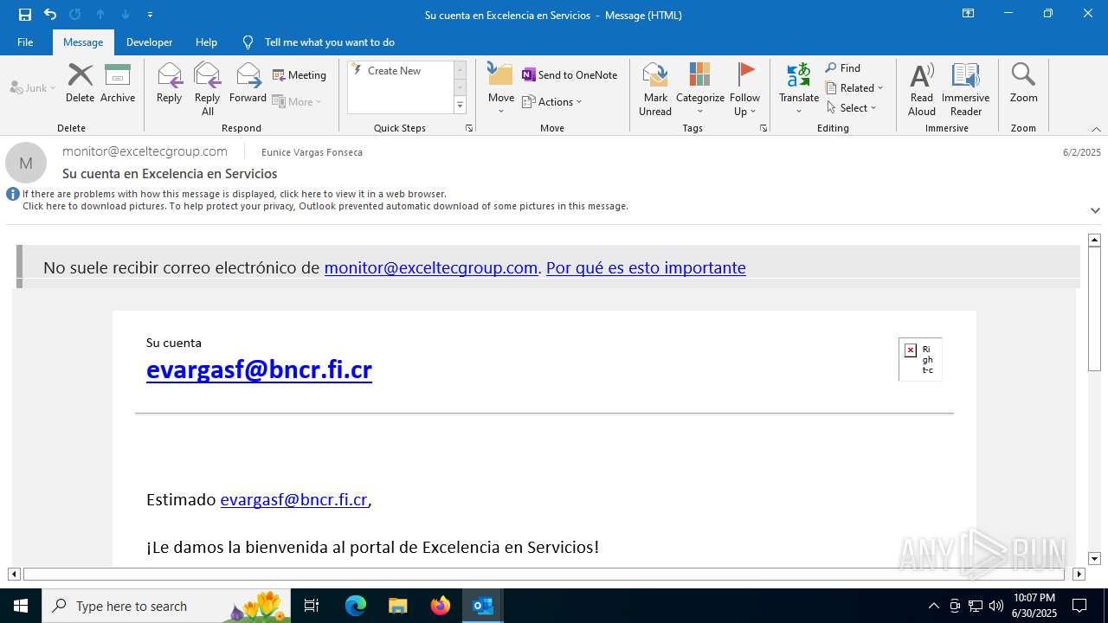Click the recipient name Eunice Vargas Fonseca

[x=312, y=152]
